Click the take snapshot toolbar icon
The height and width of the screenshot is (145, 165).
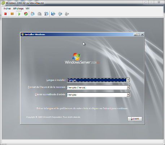[32, 14]
